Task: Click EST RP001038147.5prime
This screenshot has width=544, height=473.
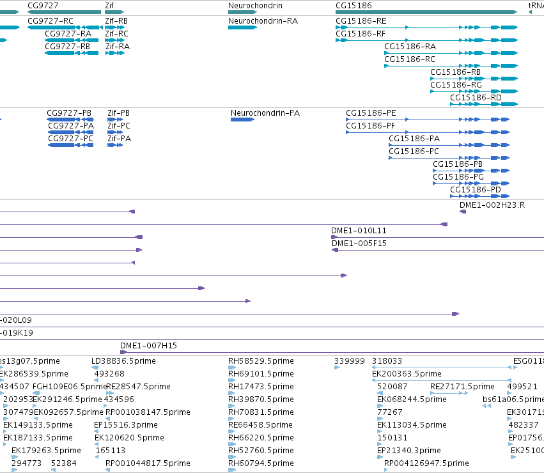Action: [x=148, y=413]
